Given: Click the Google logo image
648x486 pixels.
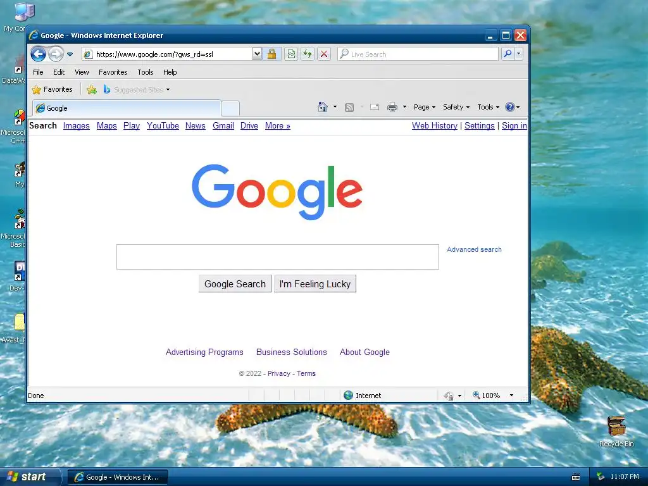Looking at the screenshot, I should pos(277,192).
